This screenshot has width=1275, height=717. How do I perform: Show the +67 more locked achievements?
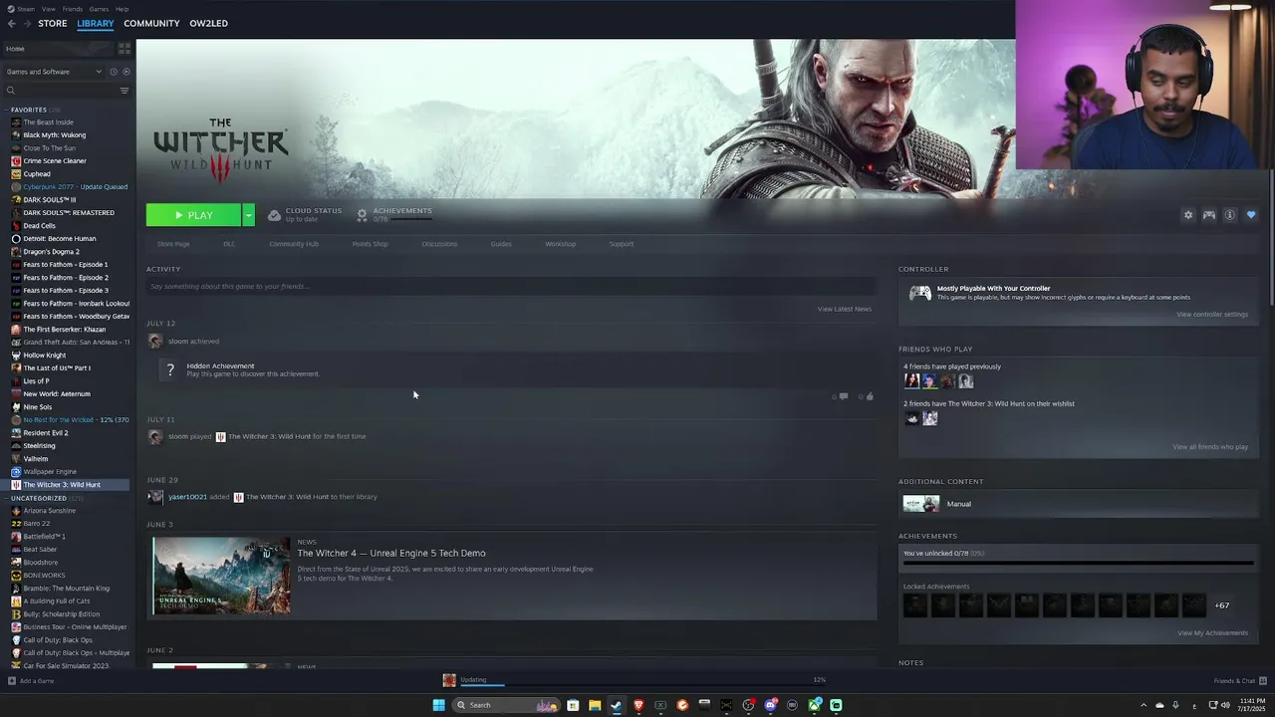click(1221, 605)
